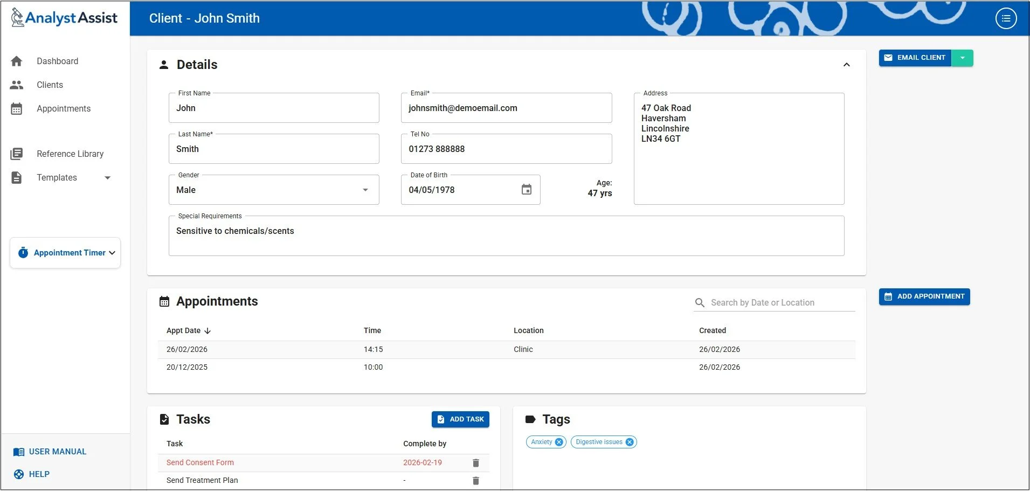Click the Dashboard home icon

(17, 61)
